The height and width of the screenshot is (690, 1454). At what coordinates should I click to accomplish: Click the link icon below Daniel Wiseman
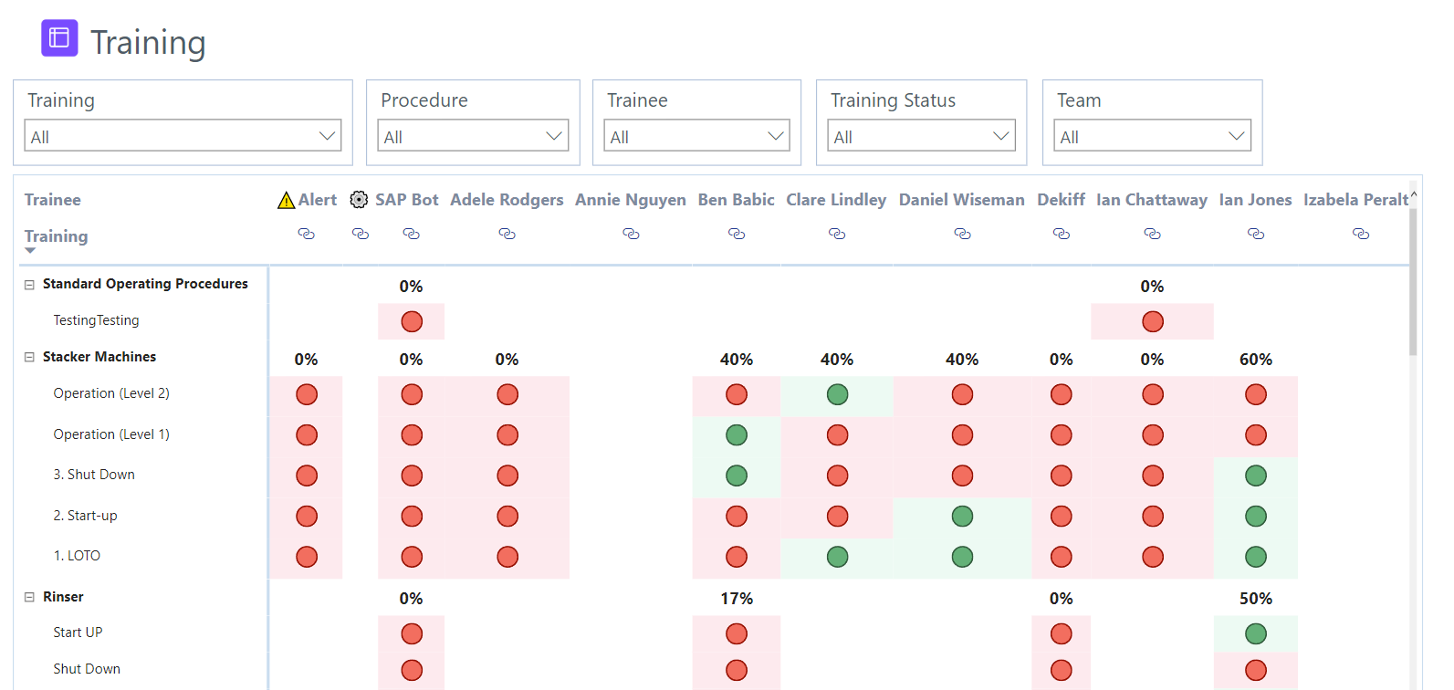962,235
